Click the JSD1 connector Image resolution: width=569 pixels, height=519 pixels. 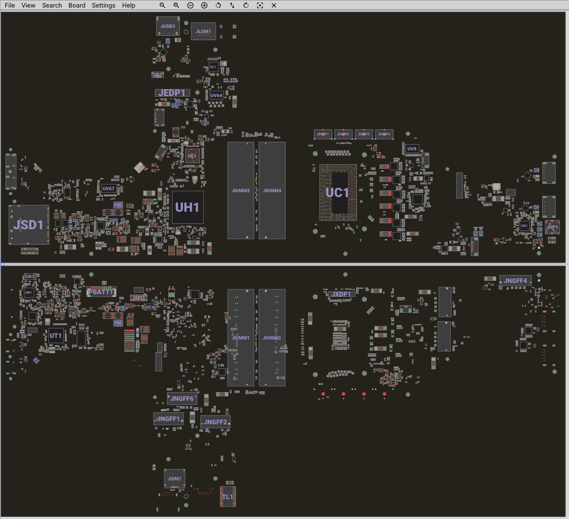tap(29, 225)
